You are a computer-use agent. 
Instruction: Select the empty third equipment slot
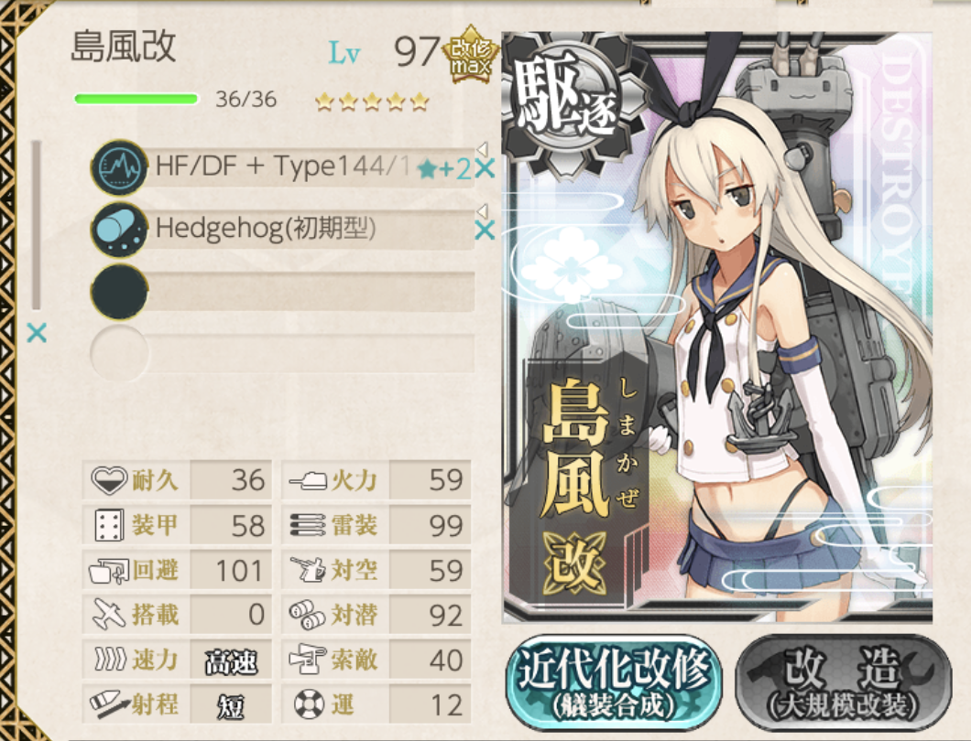pos(283,291)
